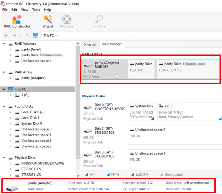222x194 pixels.
Task: Collapse the This PC tree group
Action: 4,89
